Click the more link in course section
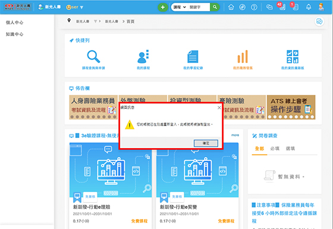Image resolution: width=333 pixels, height=229 pixels. coord(235,135)
